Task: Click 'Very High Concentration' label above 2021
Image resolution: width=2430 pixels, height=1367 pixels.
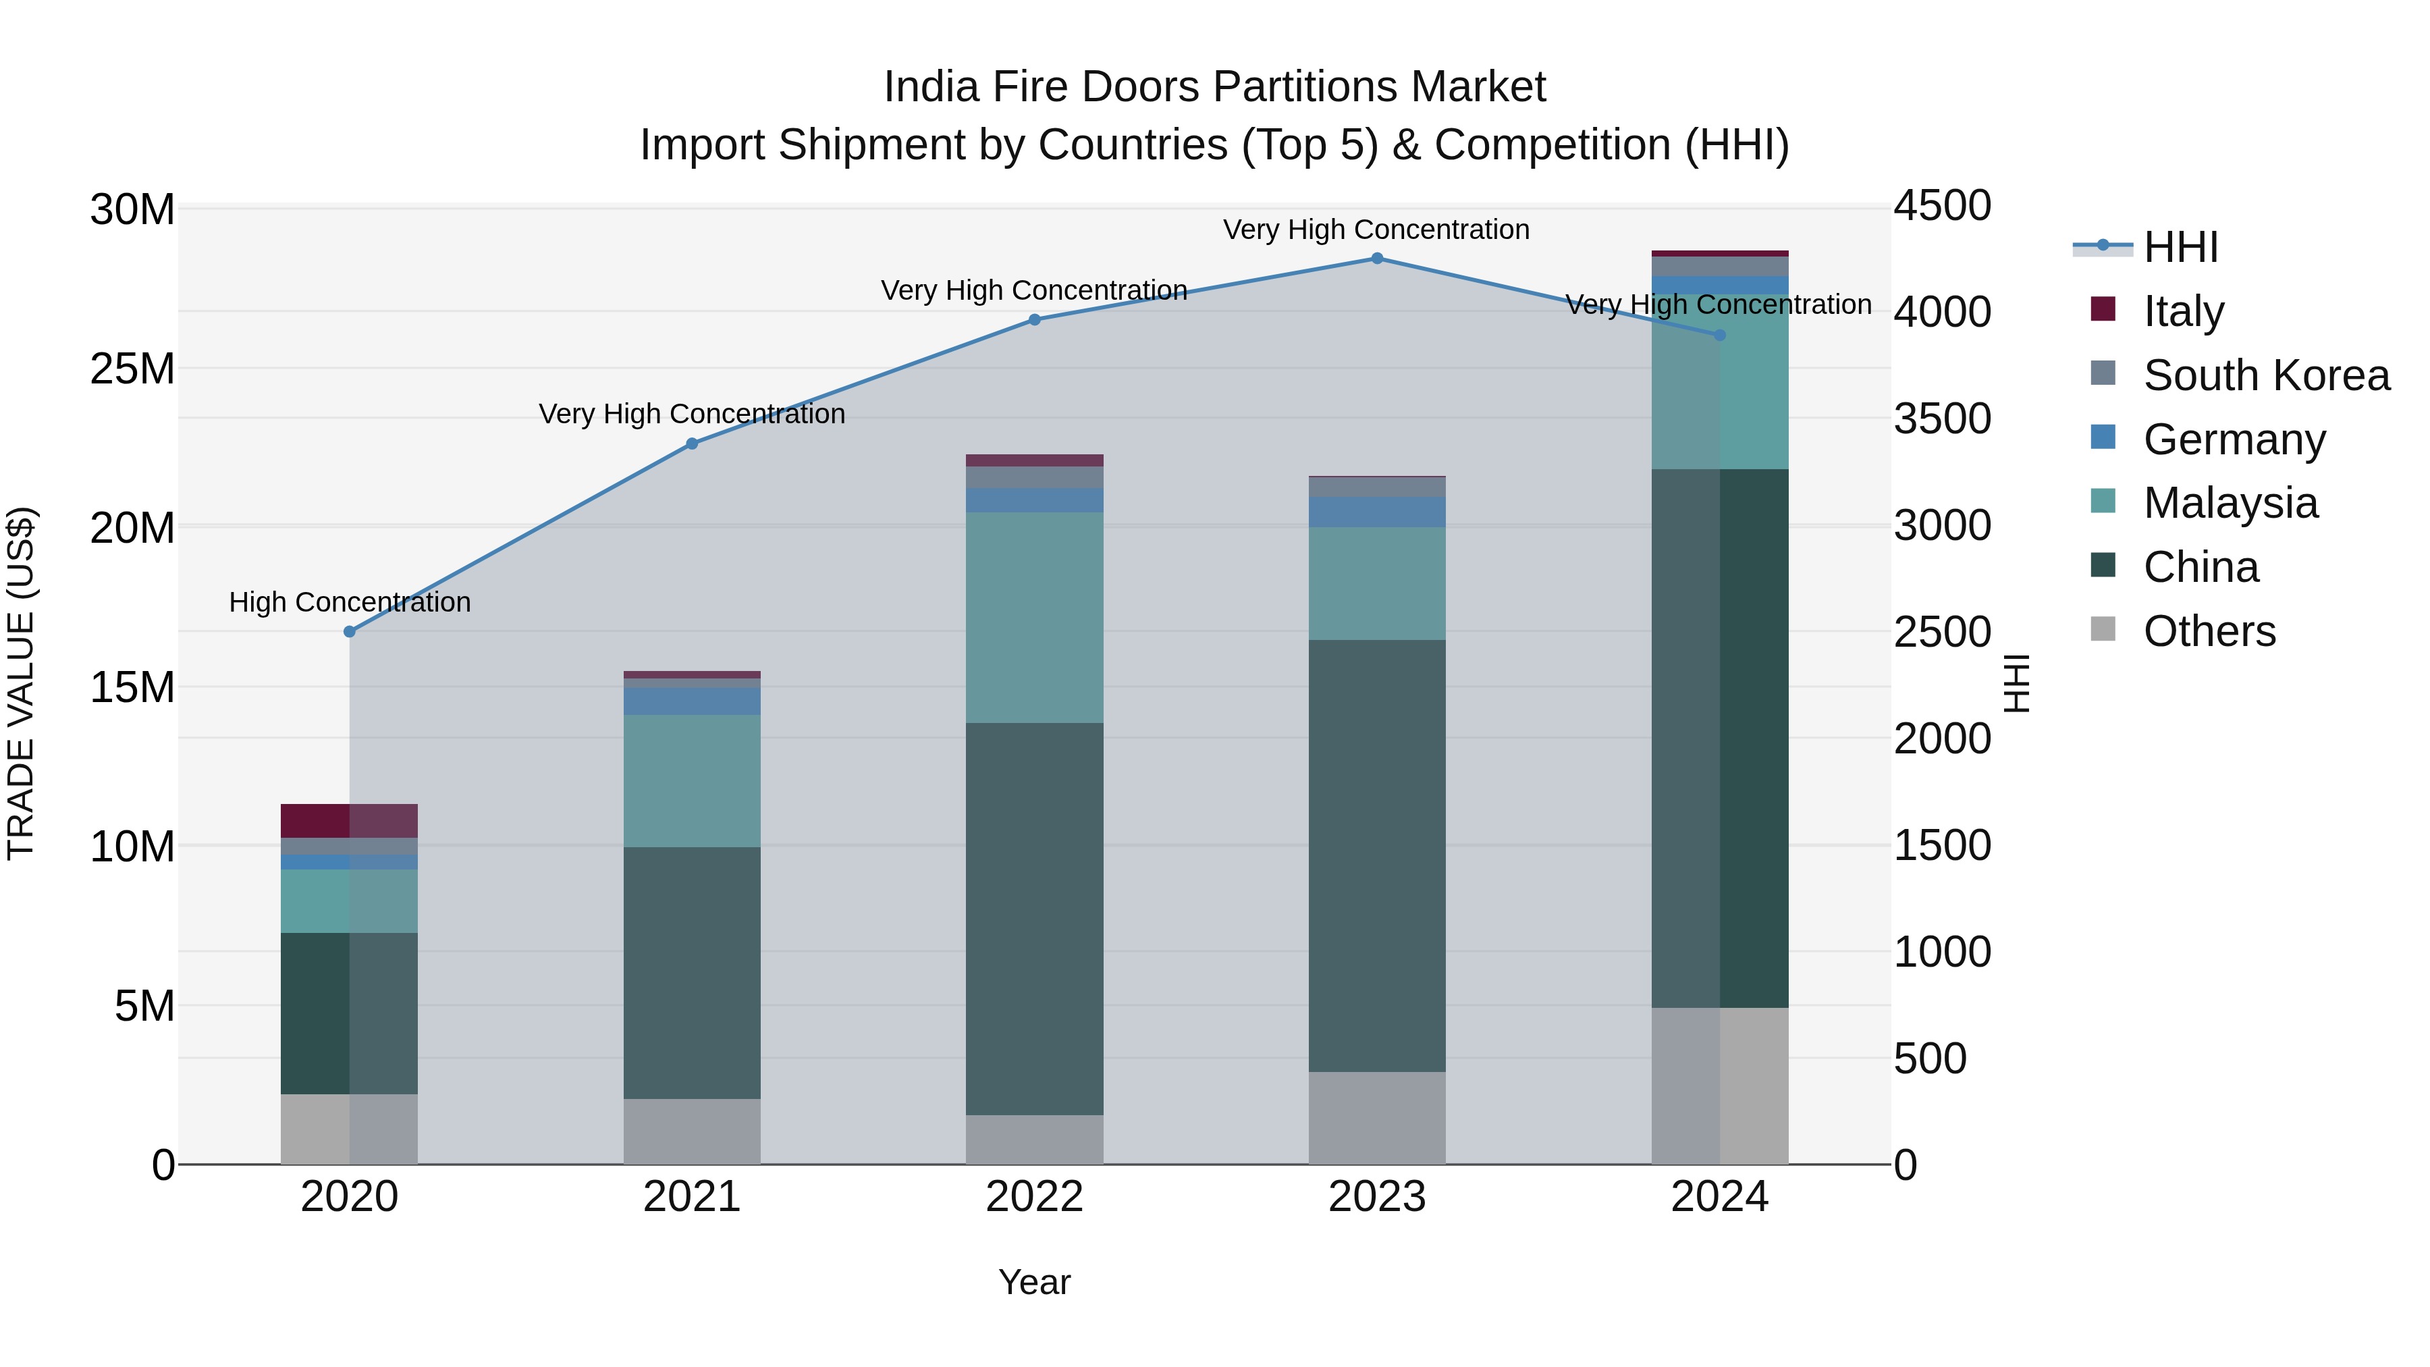Action: click(691, 414)
